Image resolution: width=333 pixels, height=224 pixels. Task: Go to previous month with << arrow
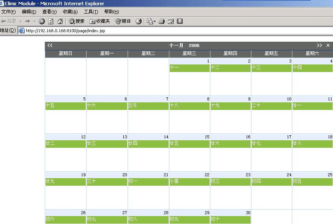coord(50,45)
